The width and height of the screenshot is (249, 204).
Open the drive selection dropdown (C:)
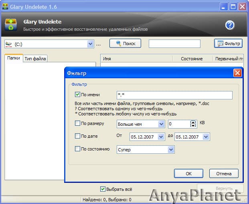[90, 44]
